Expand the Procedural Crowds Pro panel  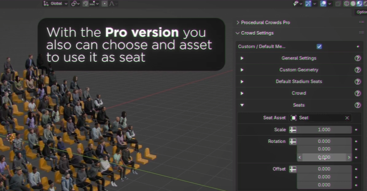tap(238, 22)
